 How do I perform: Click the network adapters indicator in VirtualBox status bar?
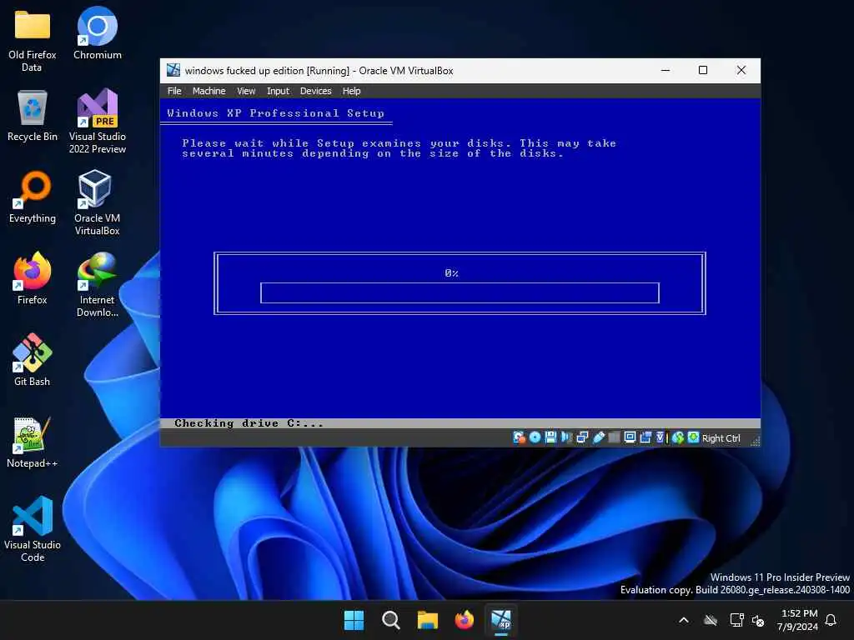coord(582,437)
